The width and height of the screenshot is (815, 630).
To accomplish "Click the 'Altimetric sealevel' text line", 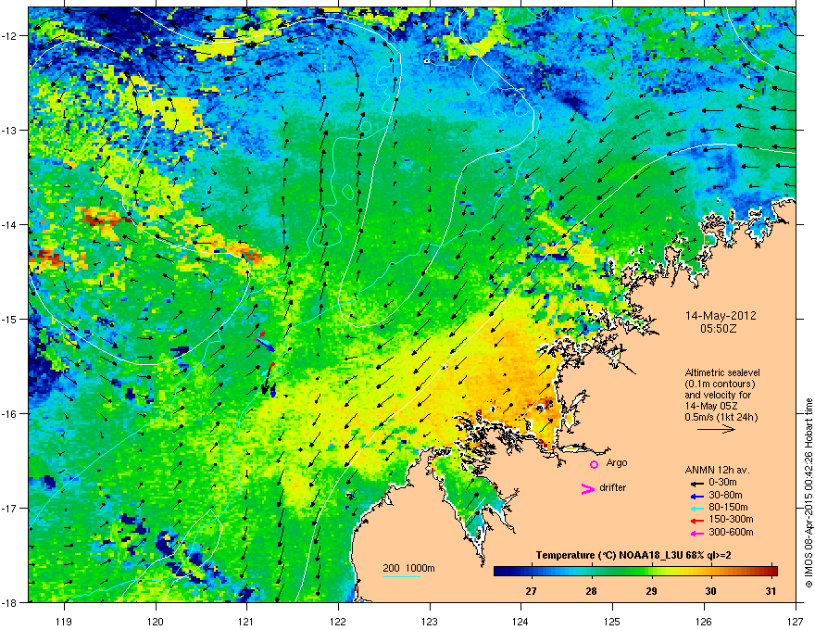I will coord(722,372).
